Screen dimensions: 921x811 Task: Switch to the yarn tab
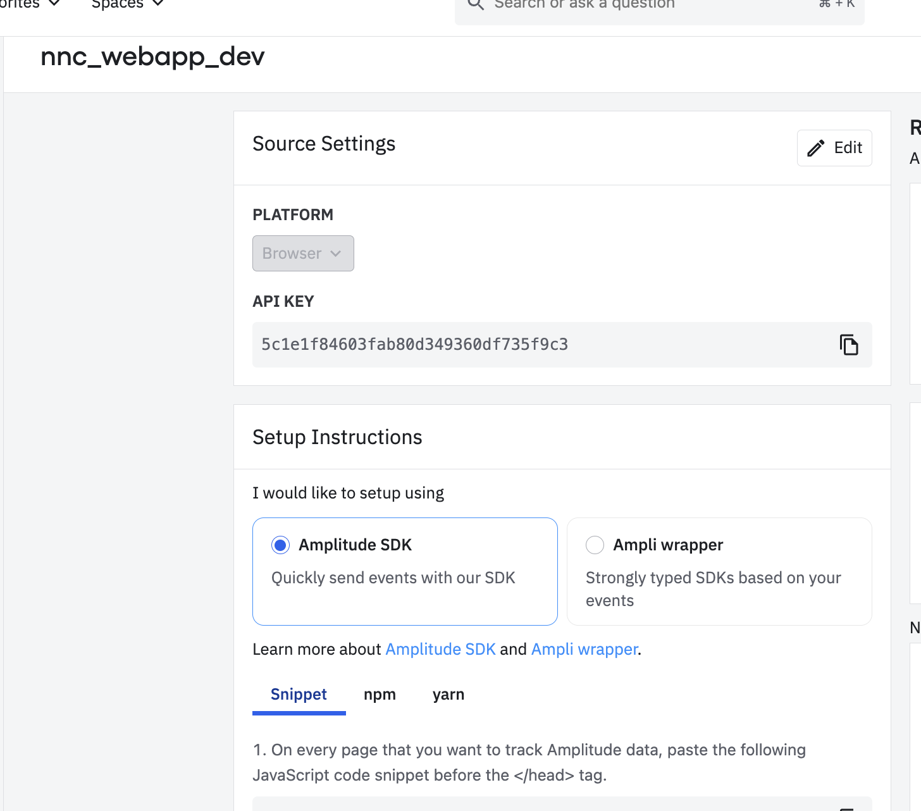pyautogui.click(x=448, y=695)
